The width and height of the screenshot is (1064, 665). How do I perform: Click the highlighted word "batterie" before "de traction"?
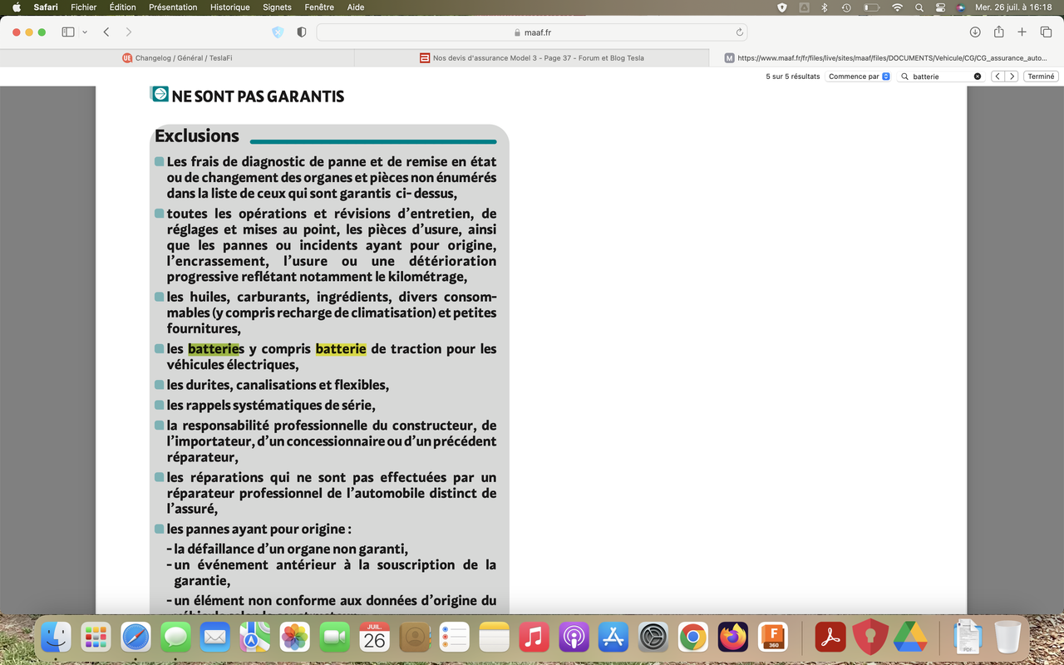341,349
